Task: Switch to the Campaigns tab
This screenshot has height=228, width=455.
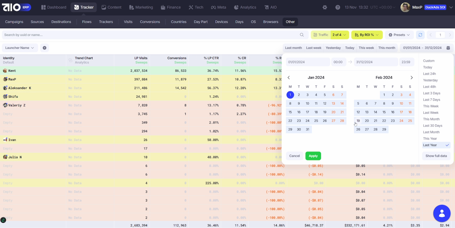Action: coord(14,22)
